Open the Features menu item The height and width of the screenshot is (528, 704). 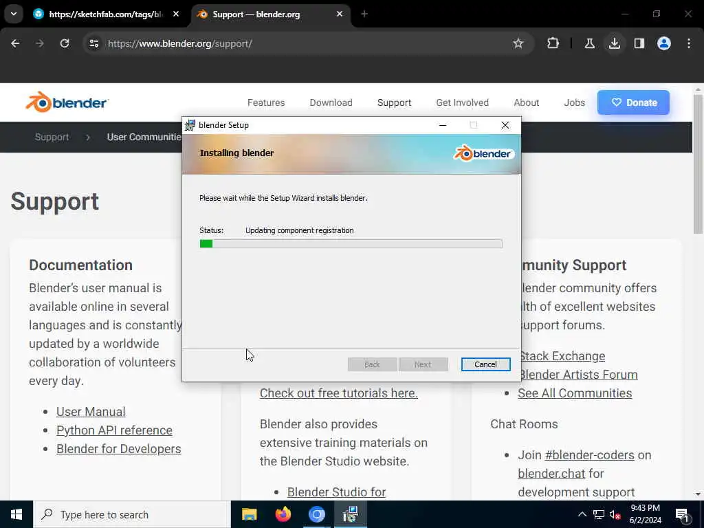[x=266, y=102]
